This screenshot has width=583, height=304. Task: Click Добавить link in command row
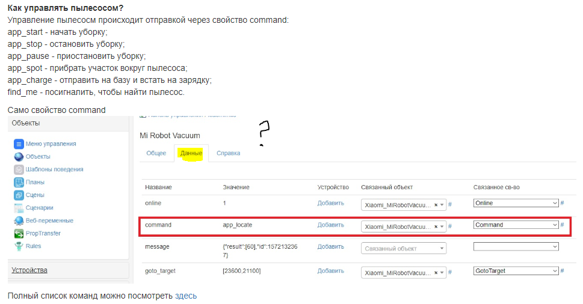point(330,225)
